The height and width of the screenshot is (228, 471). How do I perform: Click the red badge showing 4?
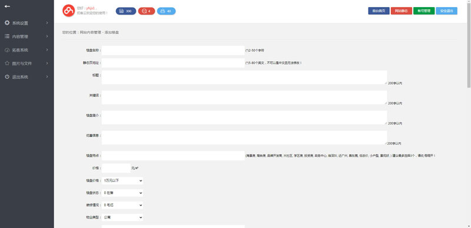click(x=147, y=11)
